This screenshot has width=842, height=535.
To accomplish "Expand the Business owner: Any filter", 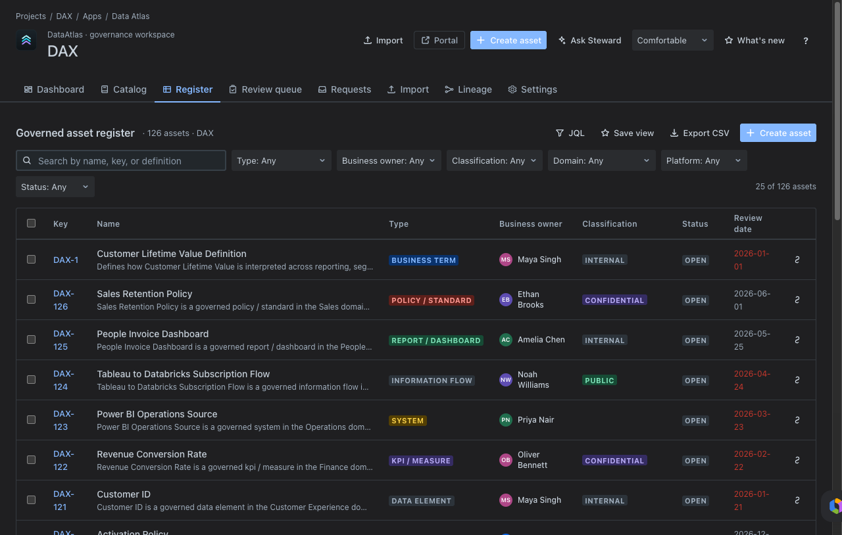I will (389, 160).
